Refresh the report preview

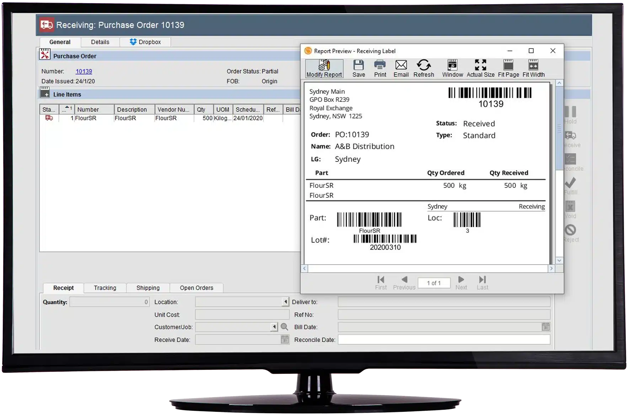point(423,69)
